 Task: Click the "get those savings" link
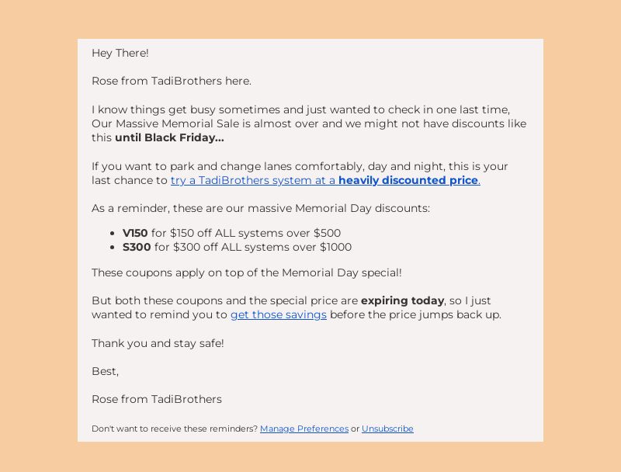pyautogui.click(x=279, y=315)
